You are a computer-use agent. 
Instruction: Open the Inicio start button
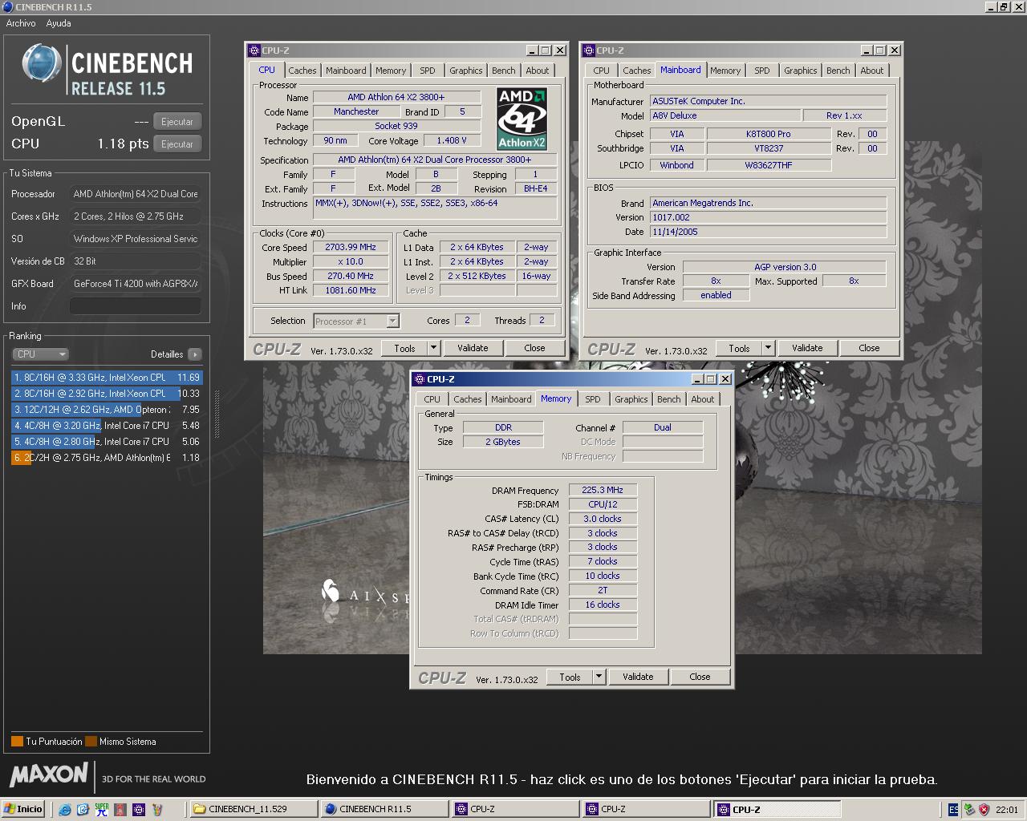(23, 809)
